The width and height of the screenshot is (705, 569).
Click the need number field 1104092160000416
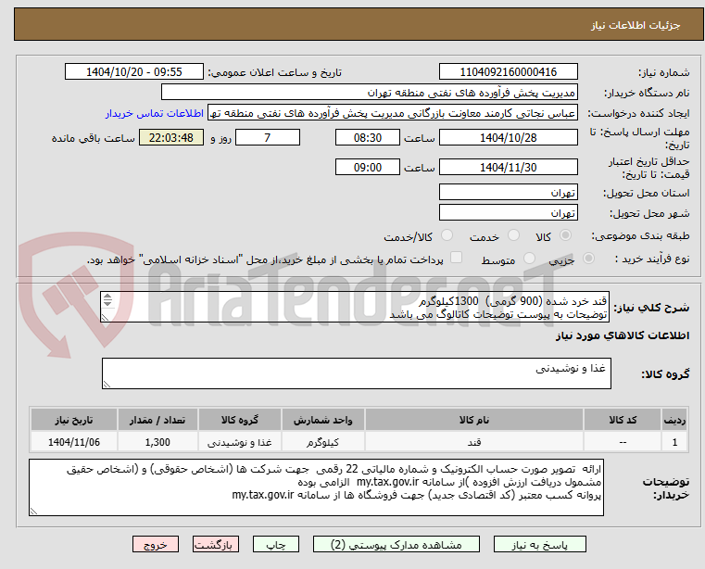tap(508, 72)
